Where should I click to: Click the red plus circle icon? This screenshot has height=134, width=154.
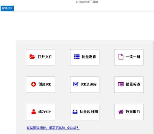tap(33, 84)
